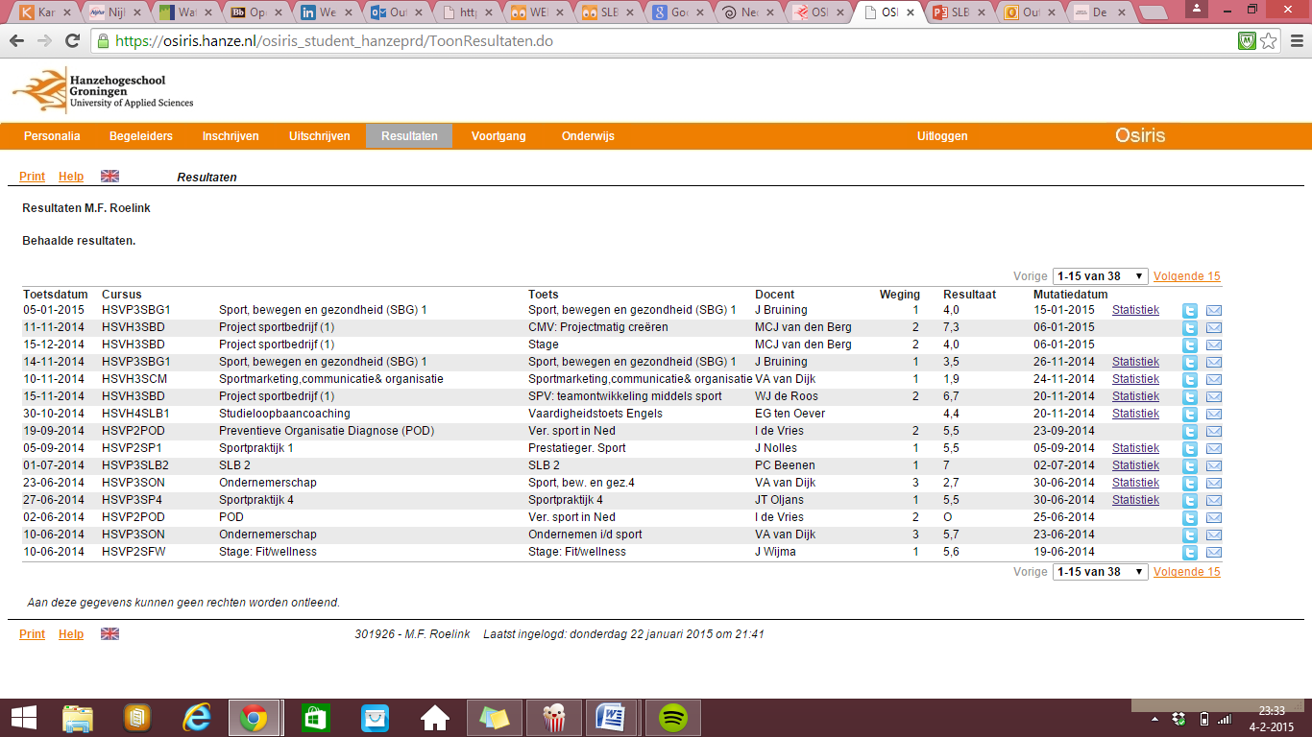The width and height of the screenshot is (1312, 737).
Task: Click UK flag icon in page footer
Action: click(x=109, y=634)
